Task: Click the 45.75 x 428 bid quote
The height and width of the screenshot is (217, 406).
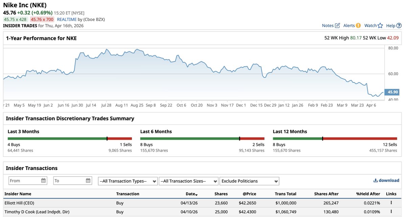Action: 15,20
